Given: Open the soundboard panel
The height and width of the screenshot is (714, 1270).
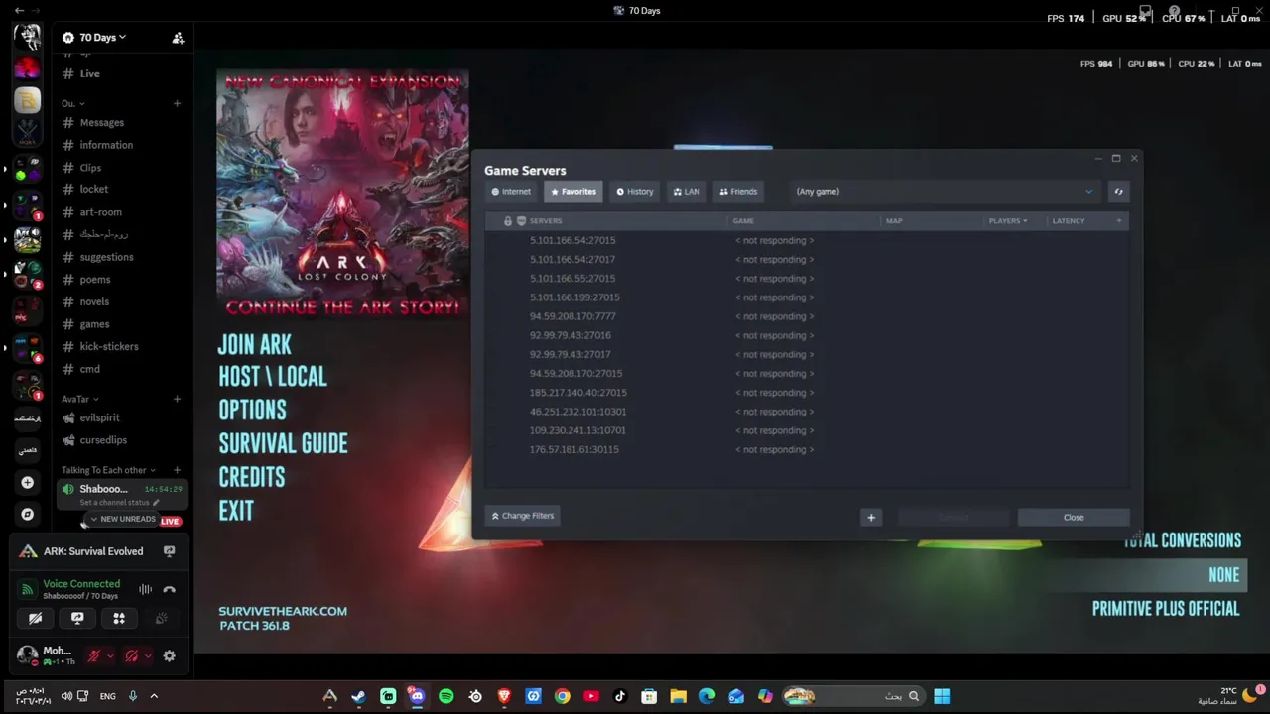Looking at the screenshot, I should pos(161,618).
